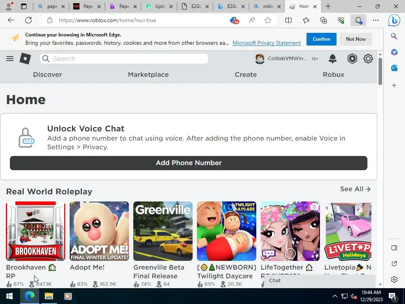Close the active Home tab
The width and height of the screenshot is (405, 304).
coord(315,6)
